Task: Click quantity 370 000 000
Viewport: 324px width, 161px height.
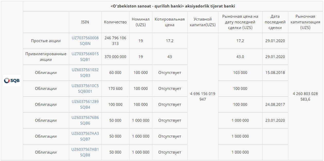Action: (x=115, y=57)
